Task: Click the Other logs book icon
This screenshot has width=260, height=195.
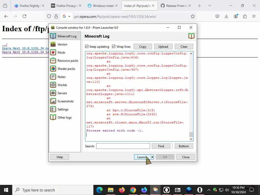Action: (53, 117)
